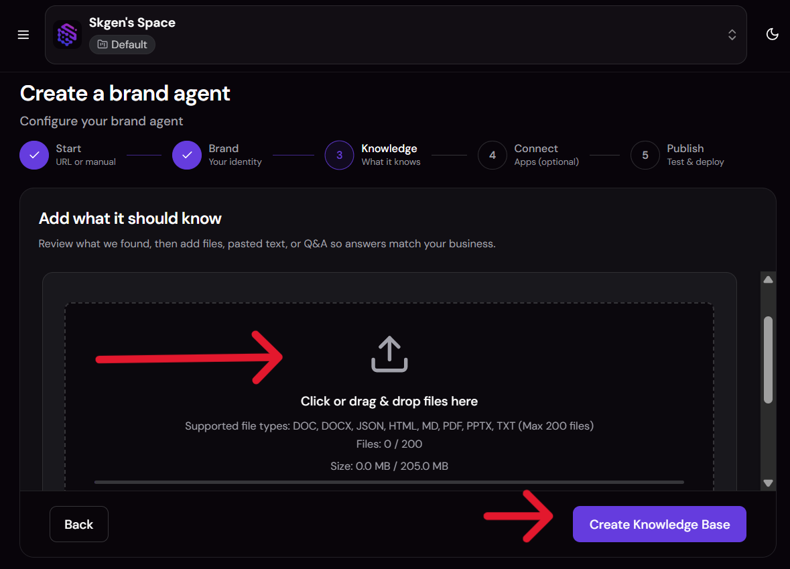Click the upload arrow icon
This screenshot has height=569, width=790.
389,355
